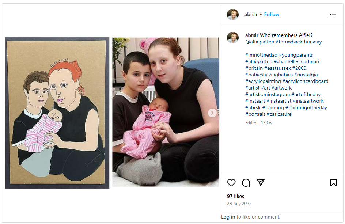The width and height of the screenshot is (345, 224).
Task: Save the post with the bookmark icon
Action: 334,183
